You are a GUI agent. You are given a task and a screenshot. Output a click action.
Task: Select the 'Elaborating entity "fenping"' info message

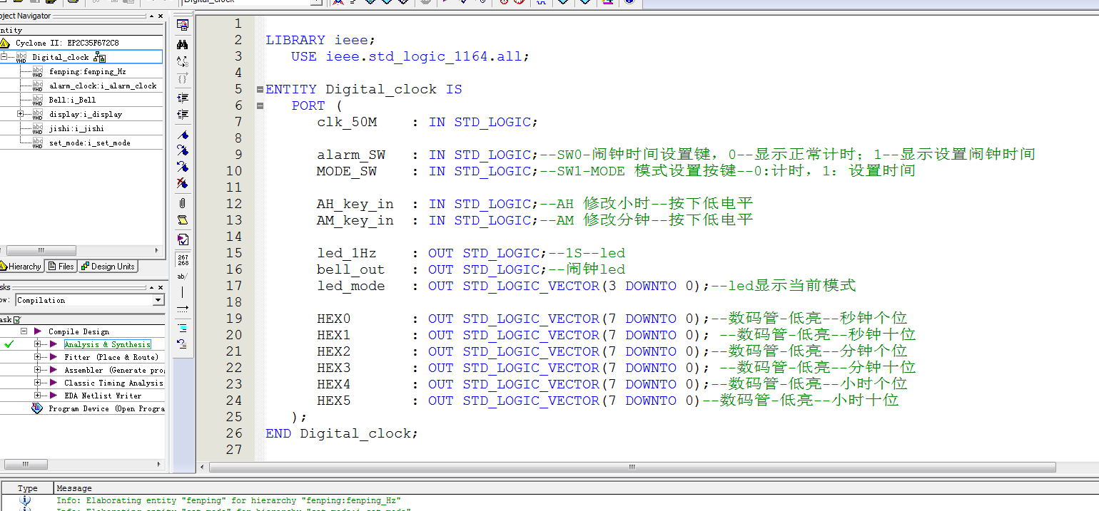point(228,500)
